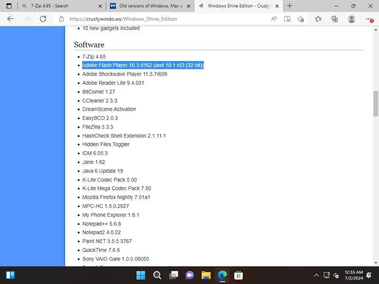Launch the Chat app from taskbar

click(x=190, y=275)
